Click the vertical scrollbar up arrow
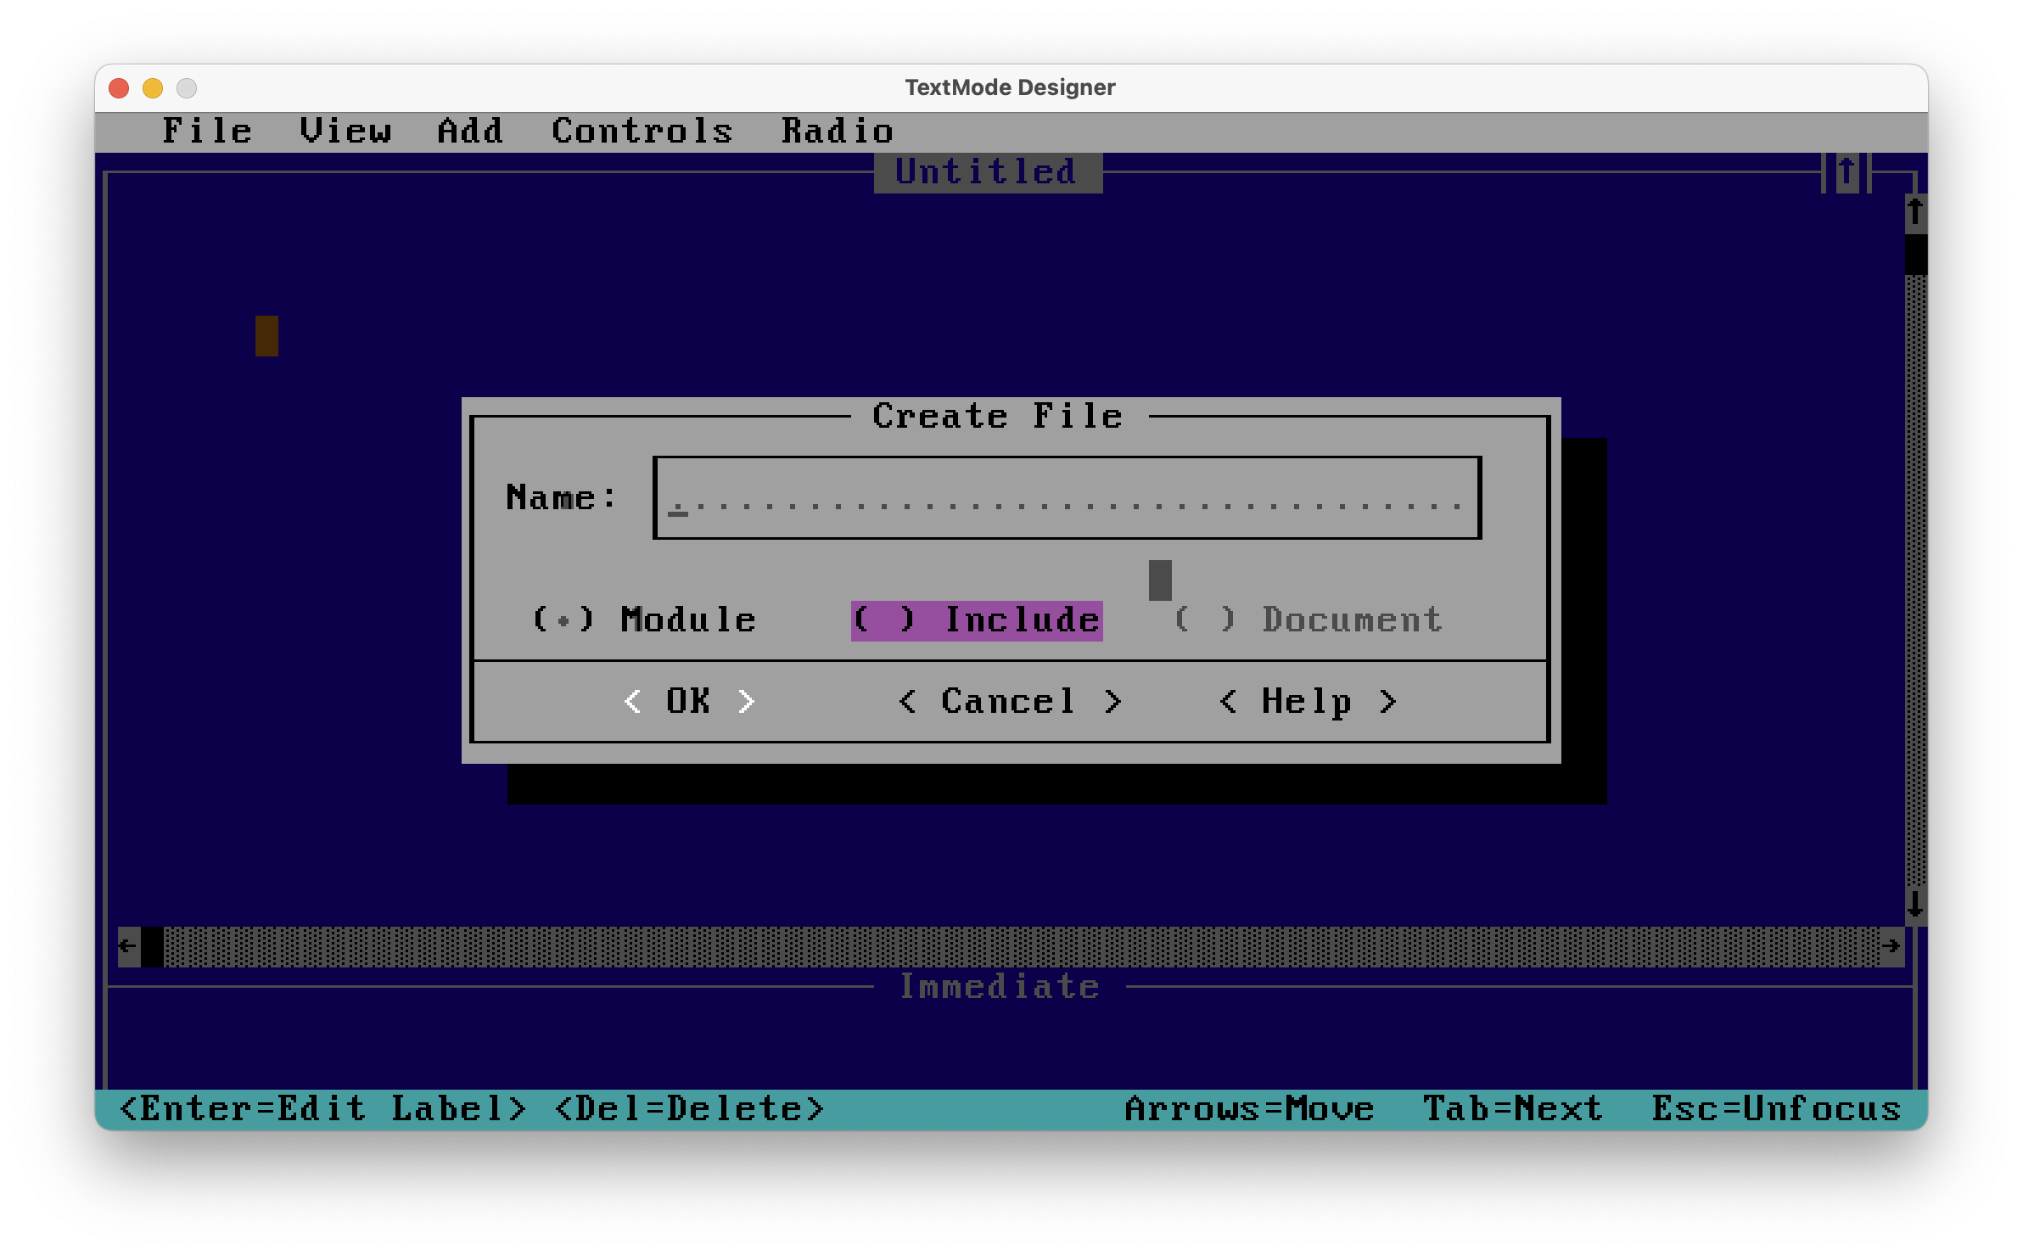 tap(1916, 213)
